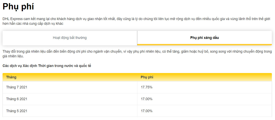Select the Tháng 7 2021 row label
275x120 pixels.
pos(17,87)
